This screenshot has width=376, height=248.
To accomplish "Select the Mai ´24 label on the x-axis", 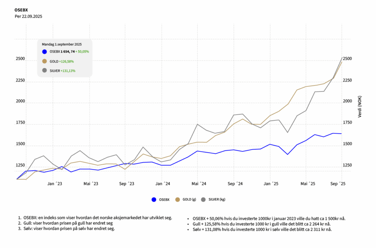I will (198, 183).
